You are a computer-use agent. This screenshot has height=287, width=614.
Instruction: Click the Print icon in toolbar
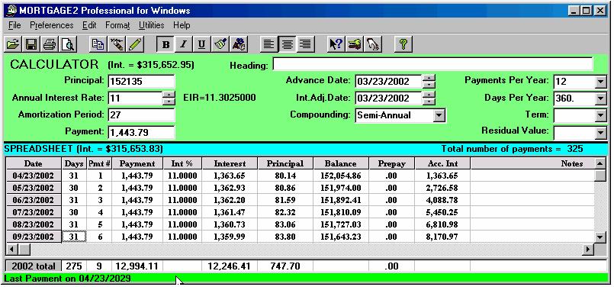pos(50,44)
